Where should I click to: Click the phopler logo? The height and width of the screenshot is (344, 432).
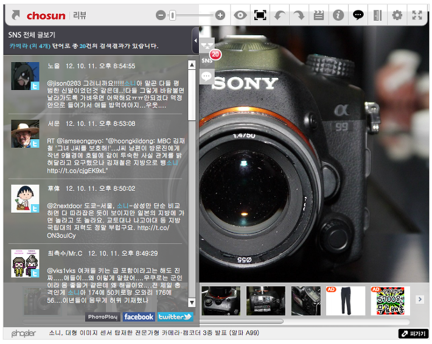23,334
